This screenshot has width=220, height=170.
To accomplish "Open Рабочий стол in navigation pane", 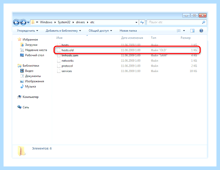I will [x=34, y=55].
